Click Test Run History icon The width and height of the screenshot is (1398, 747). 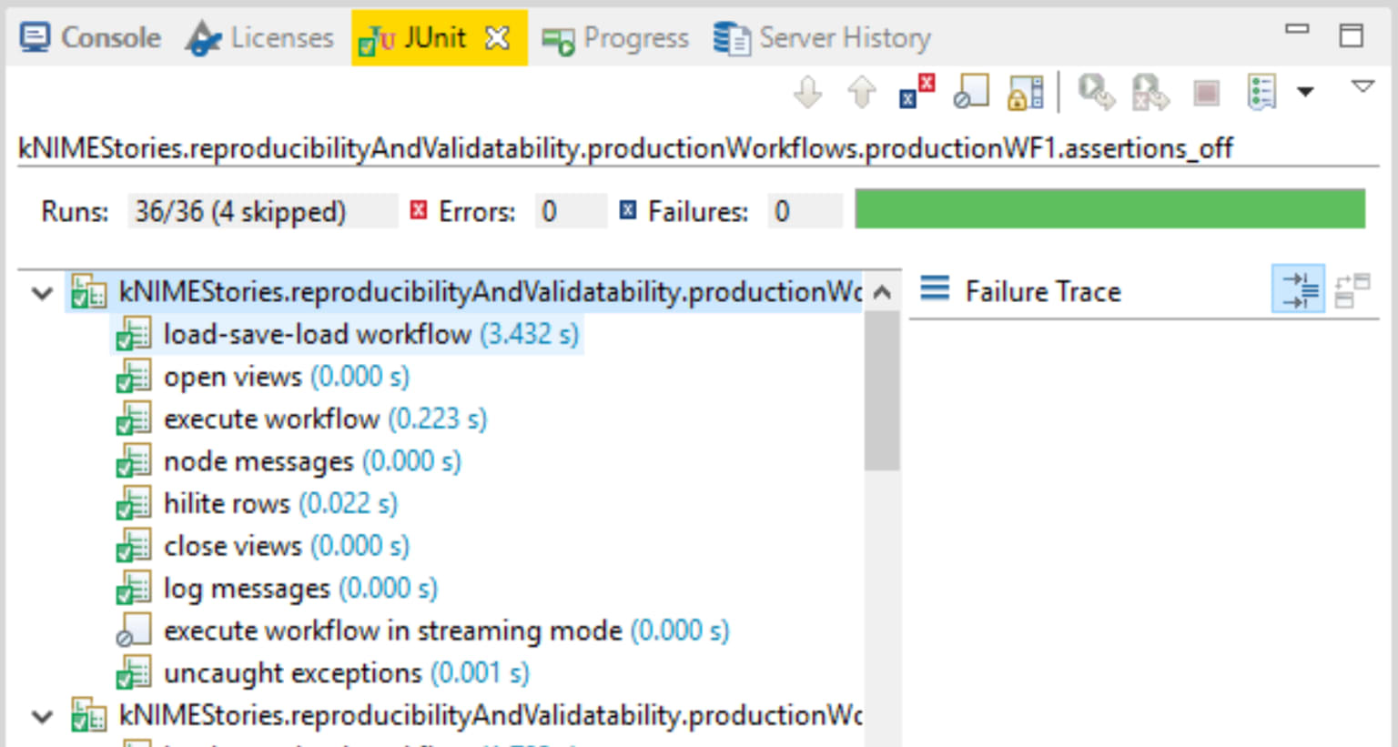pos(1261,92)
